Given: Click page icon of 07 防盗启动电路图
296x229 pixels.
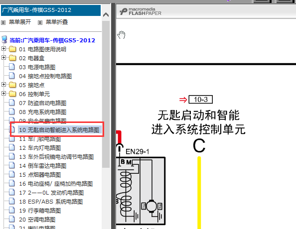Looking at the screenshot, I should [x=11, y=103].
